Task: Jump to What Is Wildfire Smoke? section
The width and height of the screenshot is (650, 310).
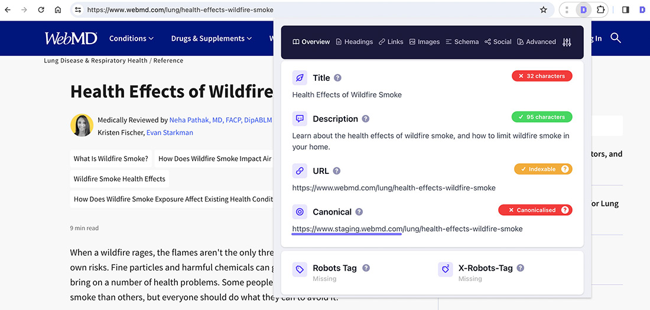Action: tap(111, 159)
